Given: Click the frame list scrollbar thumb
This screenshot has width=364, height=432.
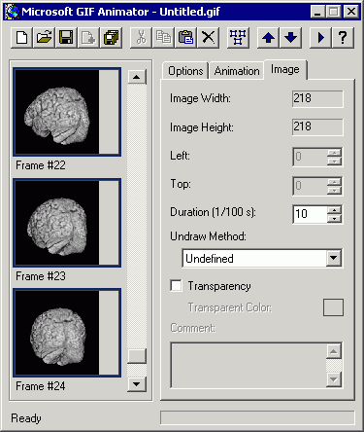Looking at the screenshot, I should (x=137, y=356).
